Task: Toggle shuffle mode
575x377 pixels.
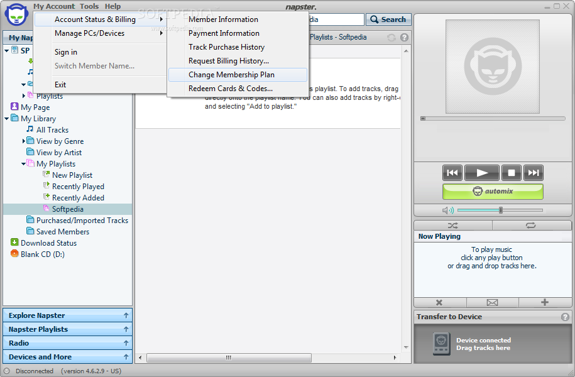Action: tap(453, 226)
